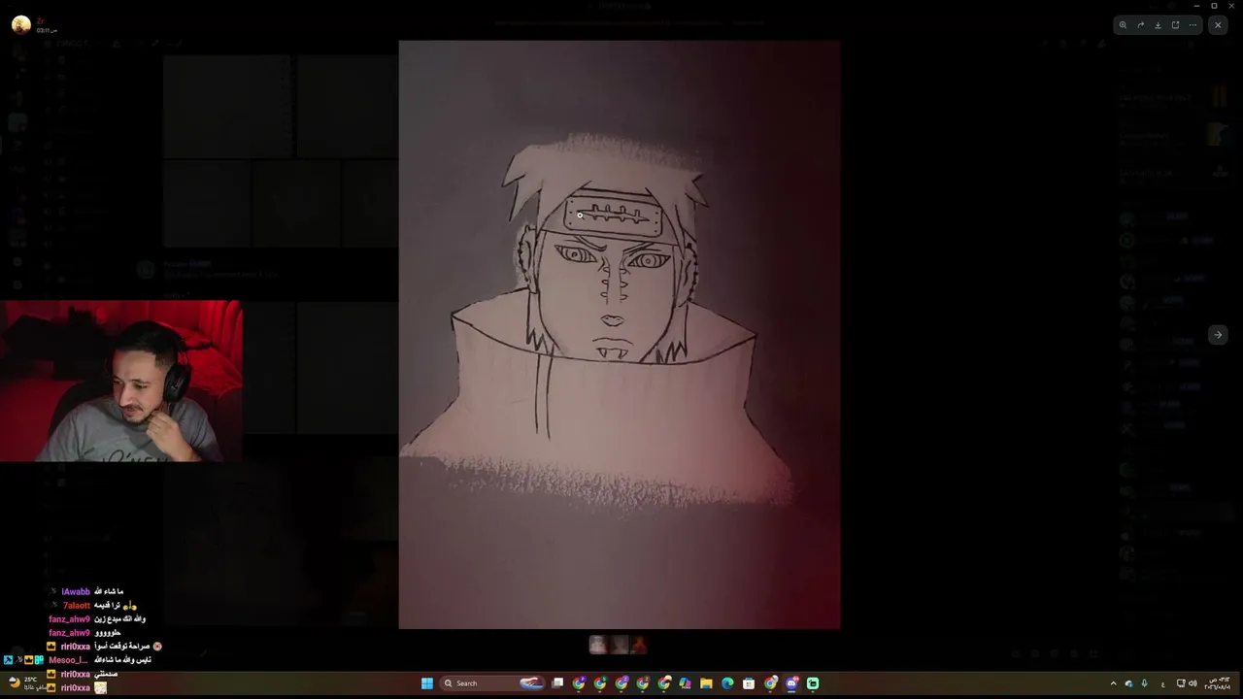The width and height of the screenshot is (1243, 699).
Task: Forward the image using the arrow icon
Action: click(x=1140, y=25)
